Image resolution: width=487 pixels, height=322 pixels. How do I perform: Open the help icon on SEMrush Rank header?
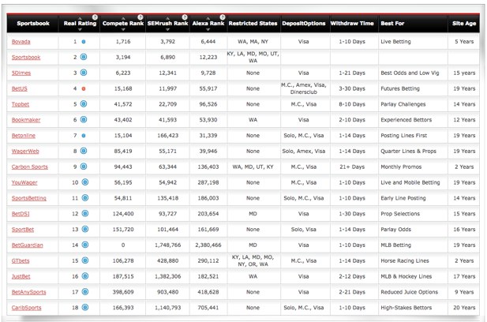pos(185,17)
